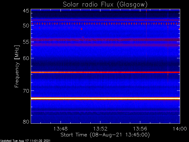The height and width of the screenshot is (142, 189).
Task: Click the 'Frequency [MHz]' axis title
Action: point(17,66)
